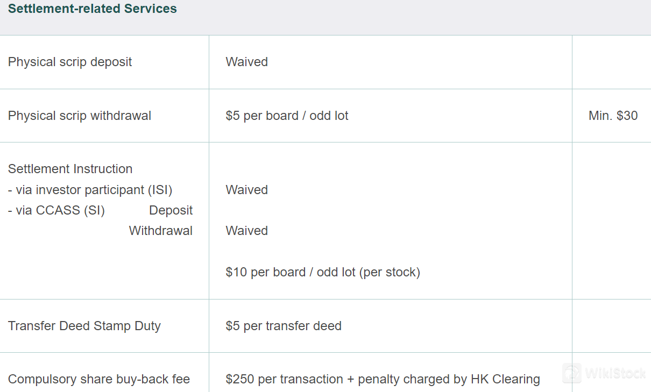651x392 pixels.
Task: Click the Compulsory share buy-back fee label
Action: pyautogui.click(x=99, y=379)
